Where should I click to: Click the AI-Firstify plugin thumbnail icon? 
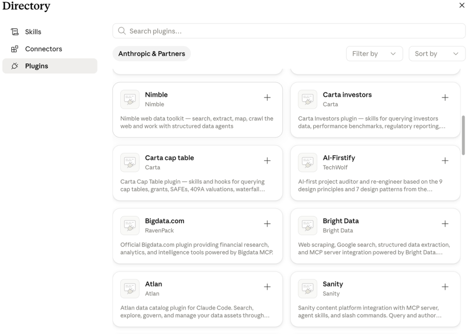(x=307, y=163)
